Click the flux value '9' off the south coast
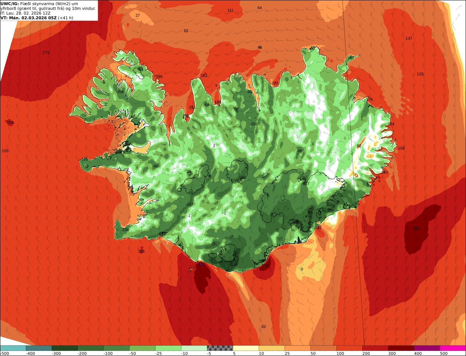This screenshot has width=466, height=356. coord(301,269)
